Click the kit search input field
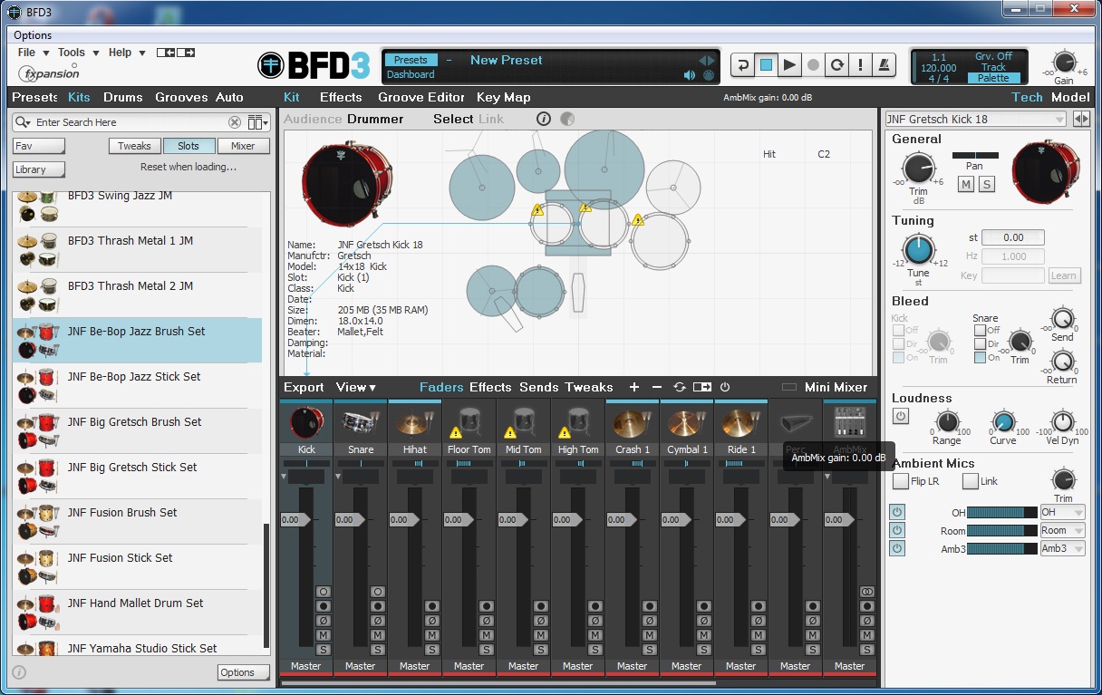Image resolution: width=1102 pixels, height=695 pixels. 127,122
